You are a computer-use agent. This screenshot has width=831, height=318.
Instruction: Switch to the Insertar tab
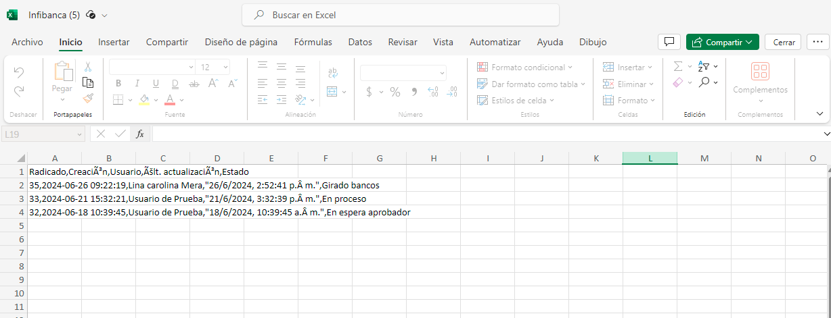[114, 42]
